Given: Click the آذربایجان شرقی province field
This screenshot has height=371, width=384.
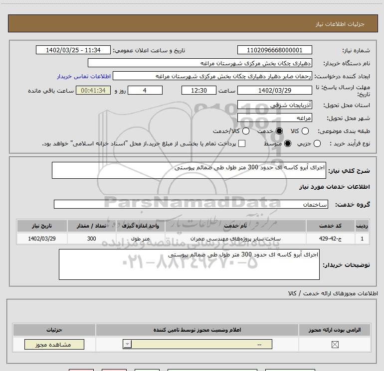Looking at the screenshot, I should point(274,105).
